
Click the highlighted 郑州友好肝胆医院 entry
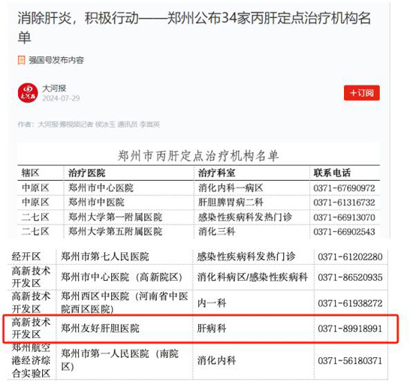(100, 328)
